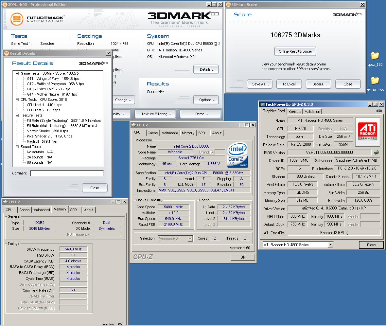
Task: Open the Memory tab in the CPU-Z processor window
Action: coord(188,133)
